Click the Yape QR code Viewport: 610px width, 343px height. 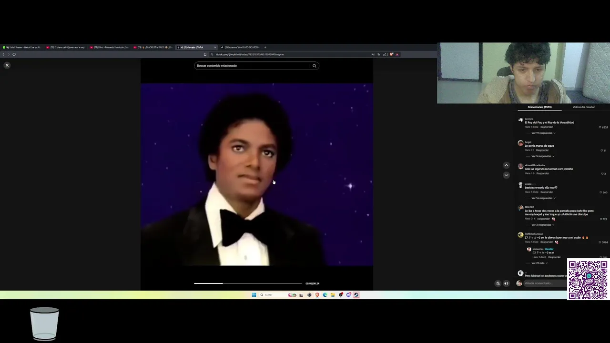point(588,280)
